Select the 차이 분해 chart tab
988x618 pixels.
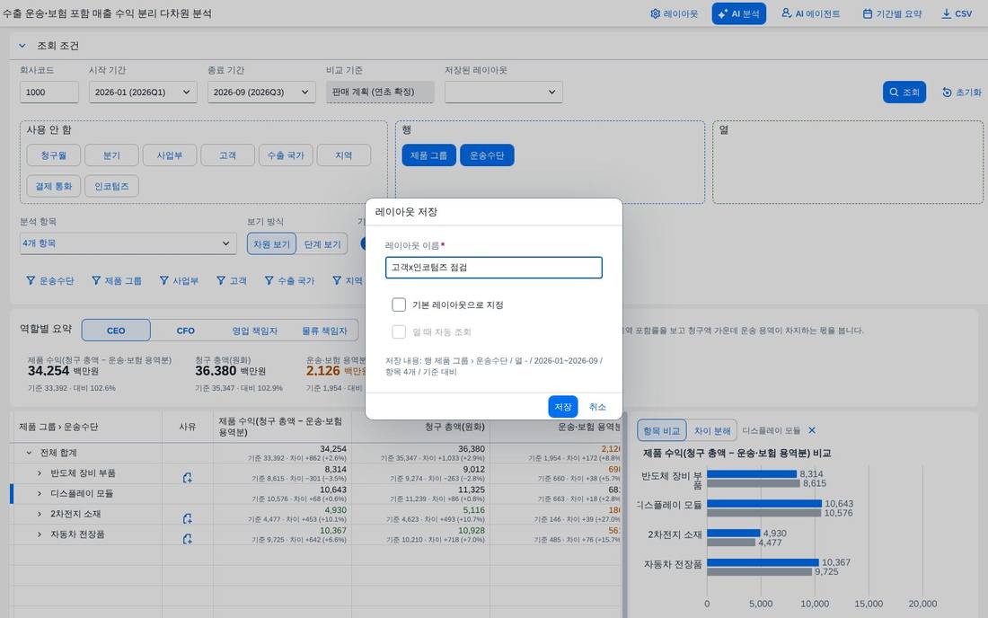tap(712, 431)
